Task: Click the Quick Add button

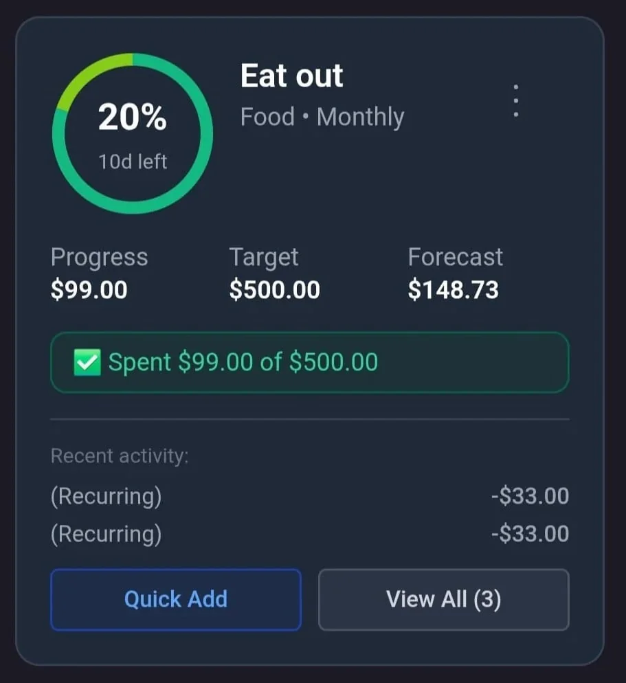Action: [175, 599]
